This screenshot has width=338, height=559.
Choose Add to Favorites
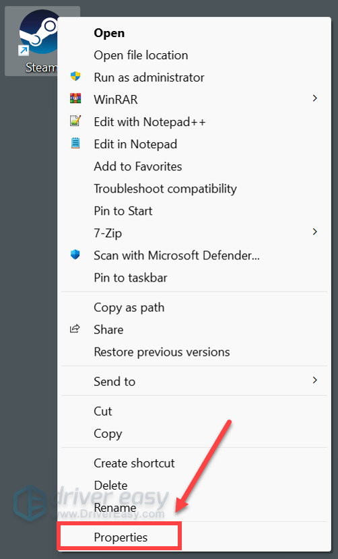click(138, 166)
